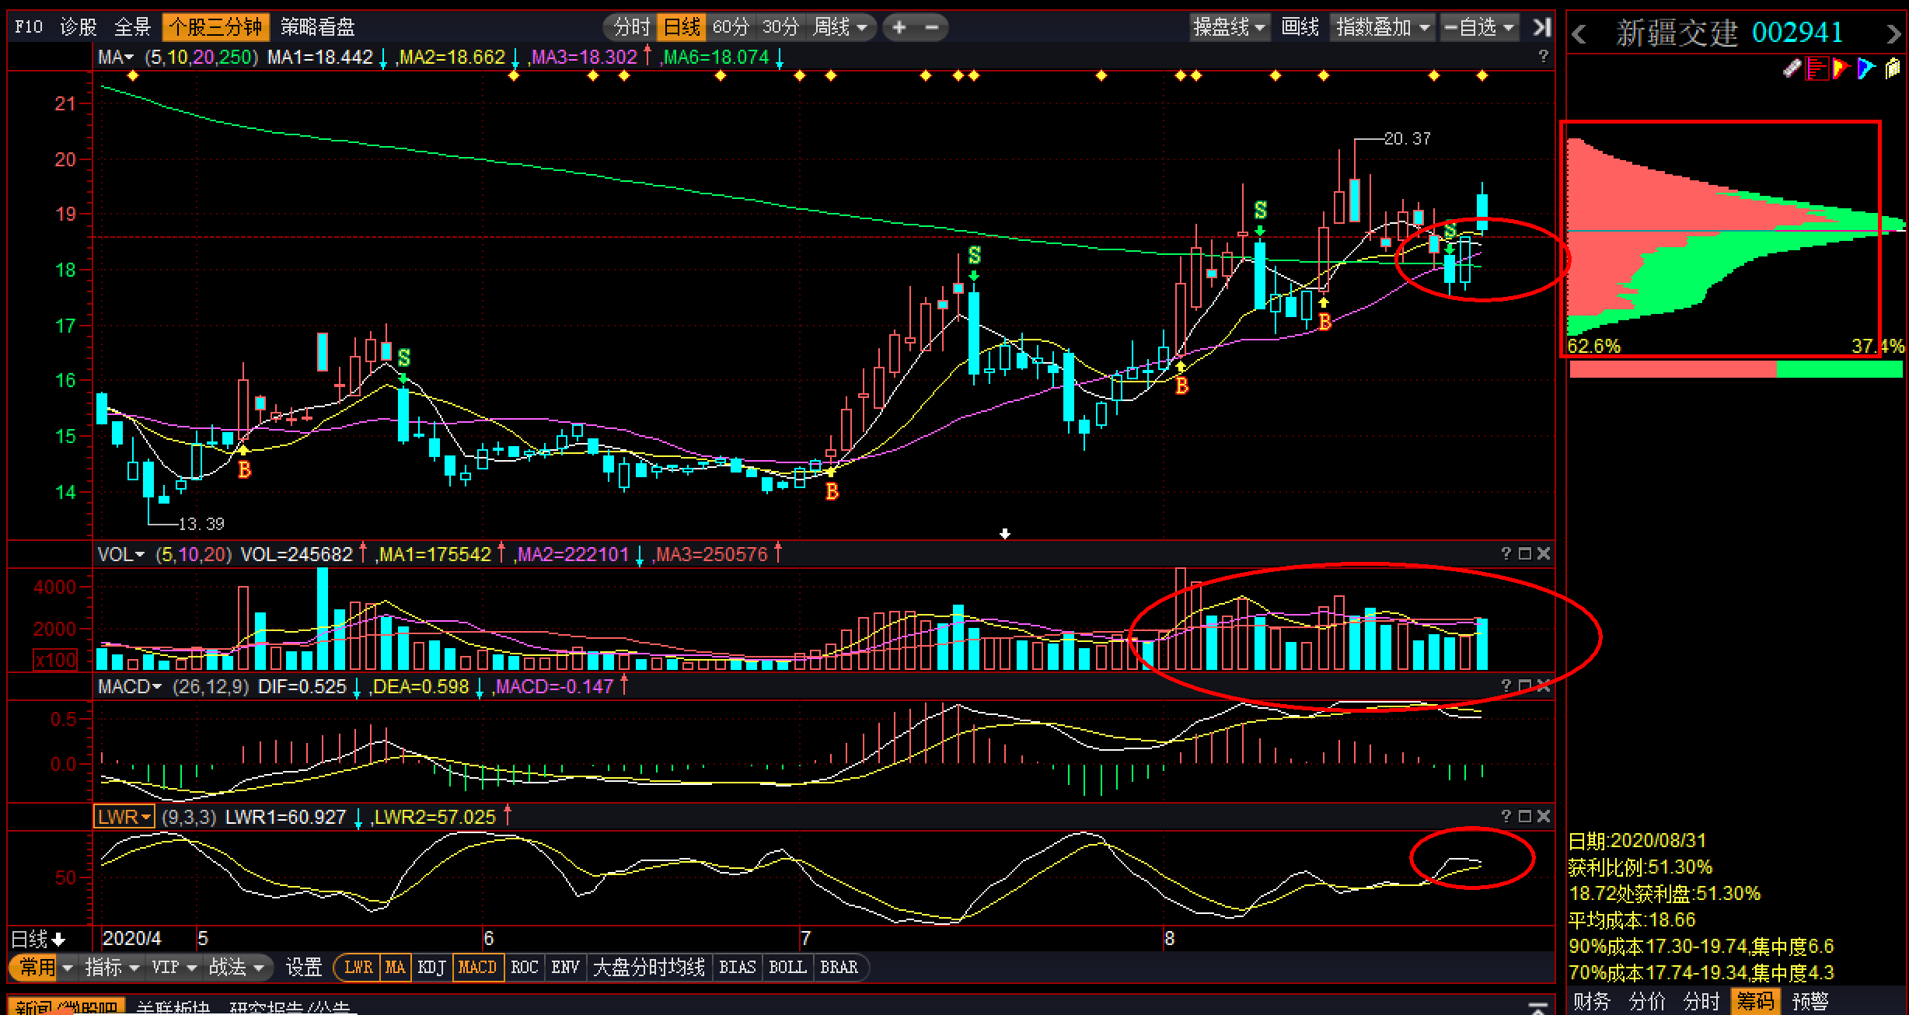Collapse the side panel with the arrow-bar icon
1909x1015 pixels.
[1542, 27]
